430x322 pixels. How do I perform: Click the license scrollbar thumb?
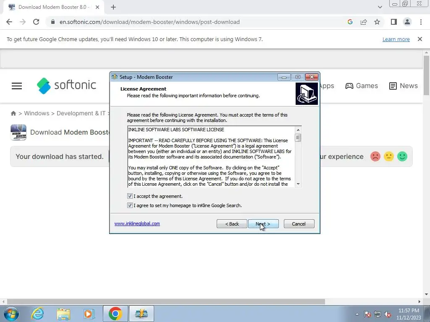tap(298, 138)
